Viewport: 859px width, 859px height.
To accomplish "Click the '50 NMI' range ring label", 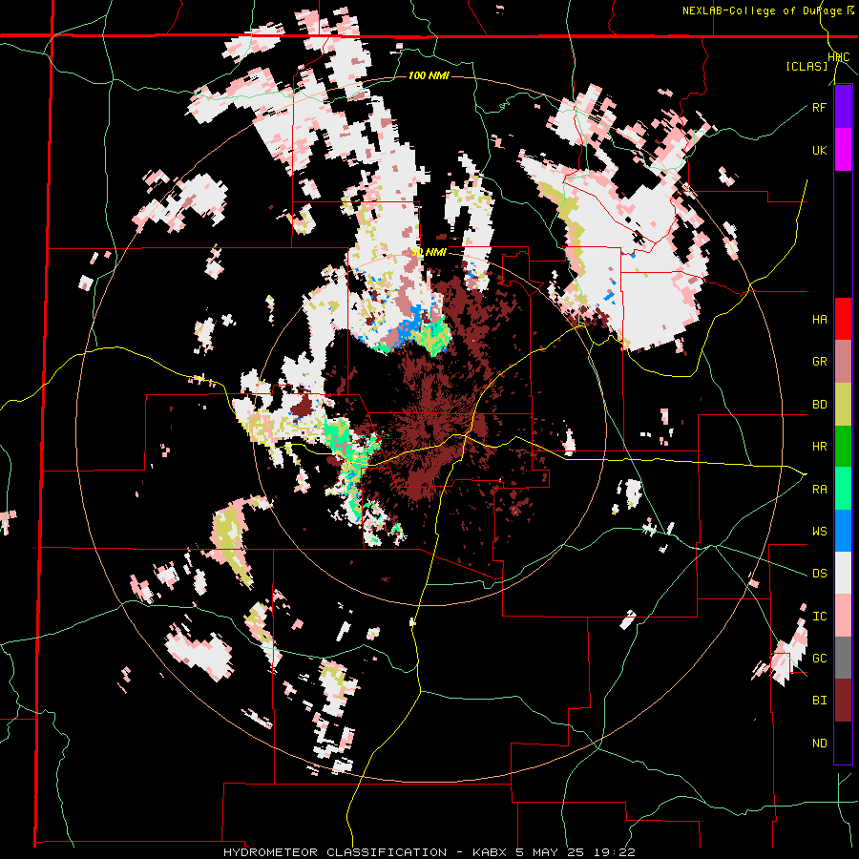I will tap(429, 252).
